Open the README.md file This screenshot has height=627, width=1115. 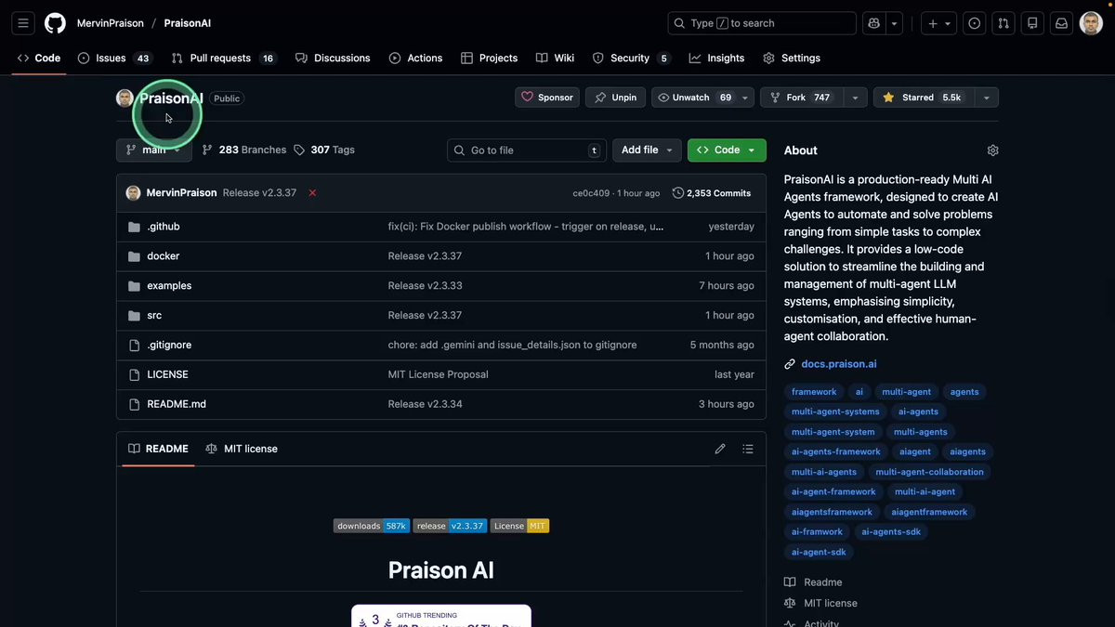tap(177, 405)
